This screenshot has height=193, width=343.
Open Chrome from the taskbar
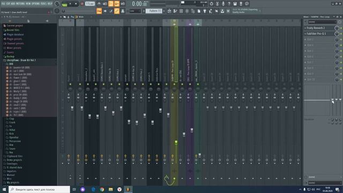102,189
